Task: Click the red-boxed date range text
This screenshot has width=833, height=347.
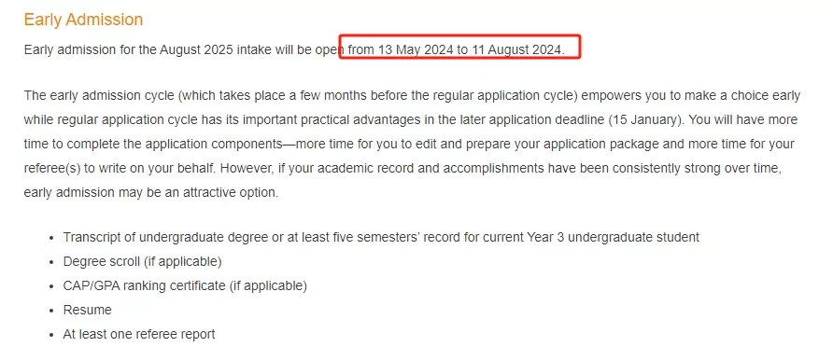Action: click(x=457, y=49)
